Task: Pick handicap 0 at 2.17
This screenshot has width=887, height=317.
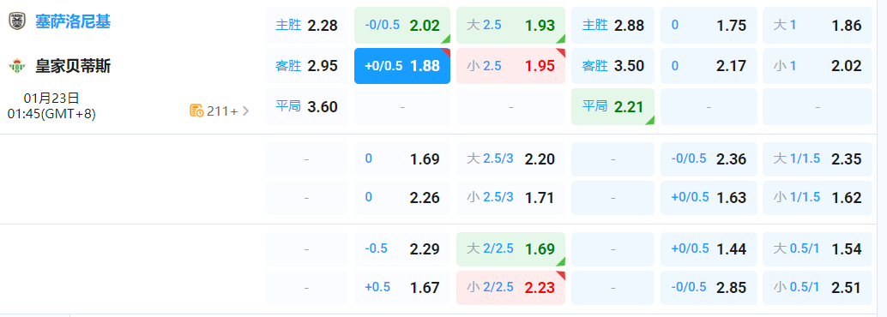Action: (x=709, y=66)
